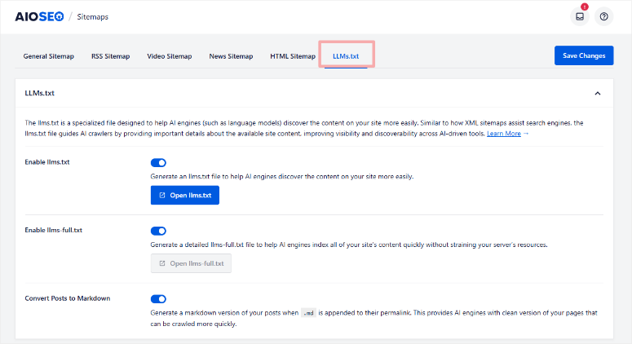The image size is (632, 344).
Task: Open the help question mark icon
Action: pos(603,16)
